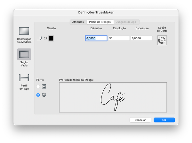The width and height of the screenshot is (192, 143).
Task: Select the Seção Vazia profile icon
Action: point(24,54)
